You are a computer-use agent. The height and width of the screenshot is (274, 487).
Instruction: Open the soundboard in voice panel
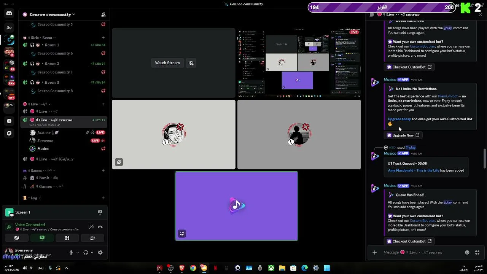tap(92, 238)
